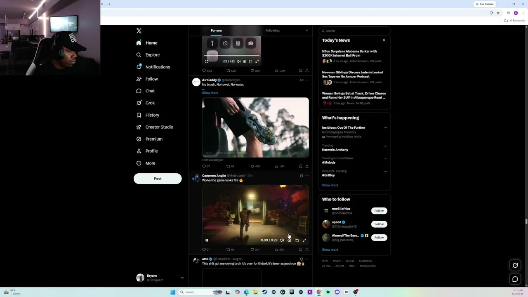The image size is (528, 297).
Task: Open Creator Studio in the sidebar
Action: [x=154, y=127]
